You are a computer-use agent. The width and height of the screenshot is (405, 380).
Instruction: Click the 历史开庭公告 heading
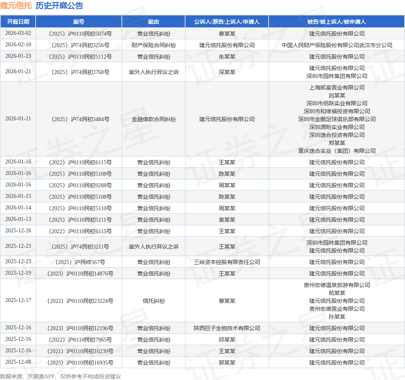59,6
